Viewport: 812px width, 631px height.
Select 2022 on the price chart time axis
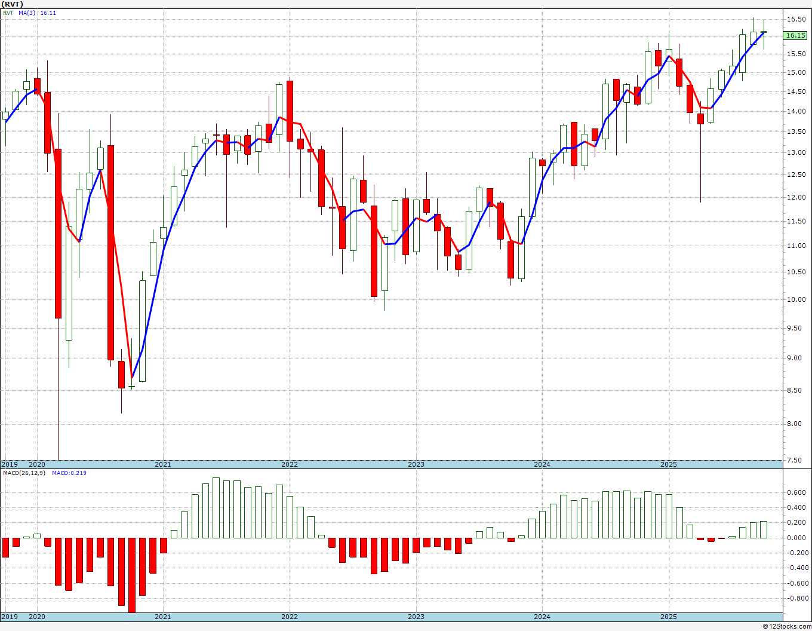(x=290, y=464)
